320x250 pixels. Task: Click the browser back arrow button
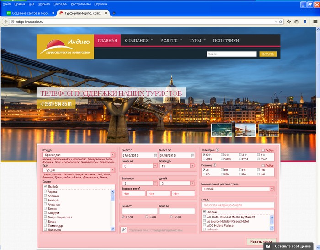click(5, 22)
